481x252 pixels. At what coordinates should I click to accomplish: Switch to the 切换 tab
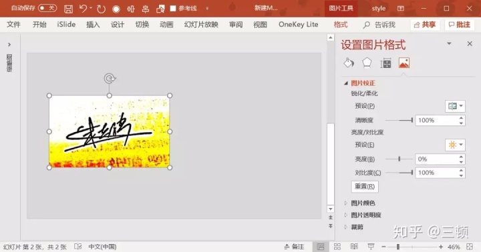click(142, 25)
